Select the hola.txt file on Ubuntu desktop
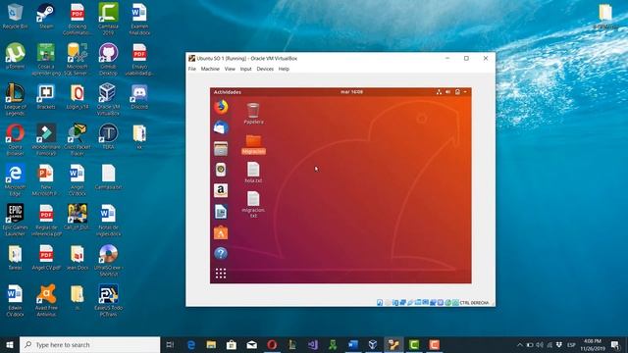 [x=253, y=173]
